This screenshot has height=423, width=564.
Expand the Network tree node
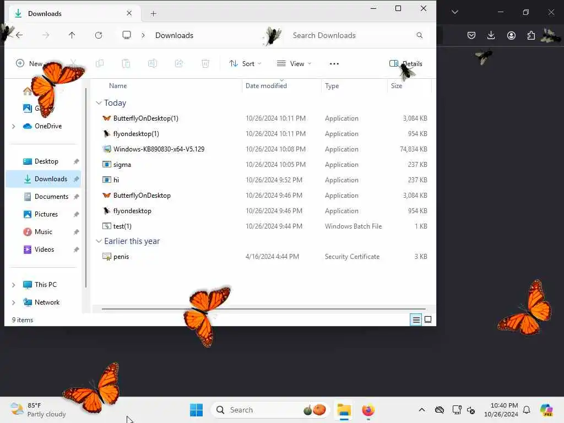[14, 302]
